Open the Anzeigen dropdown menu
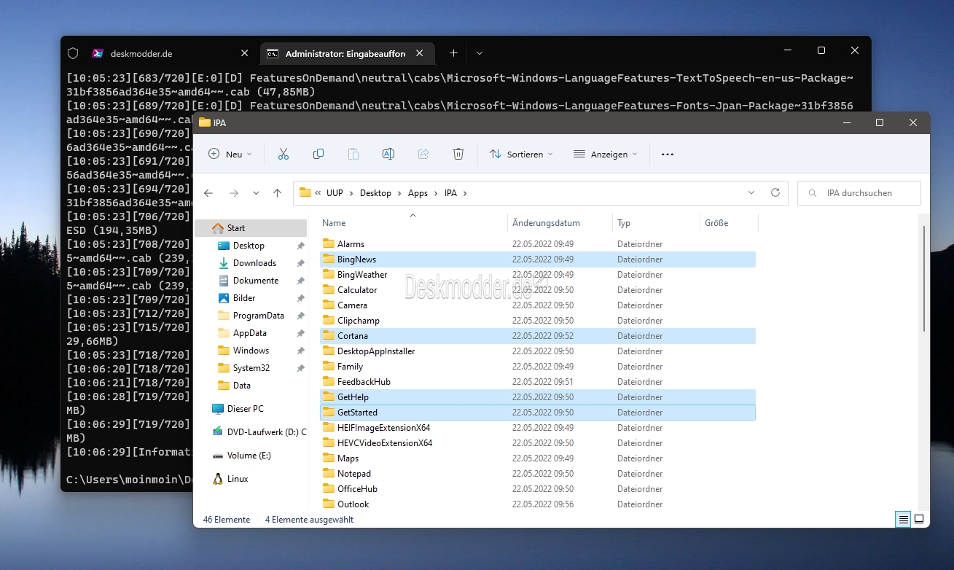 tap(605, 154)
